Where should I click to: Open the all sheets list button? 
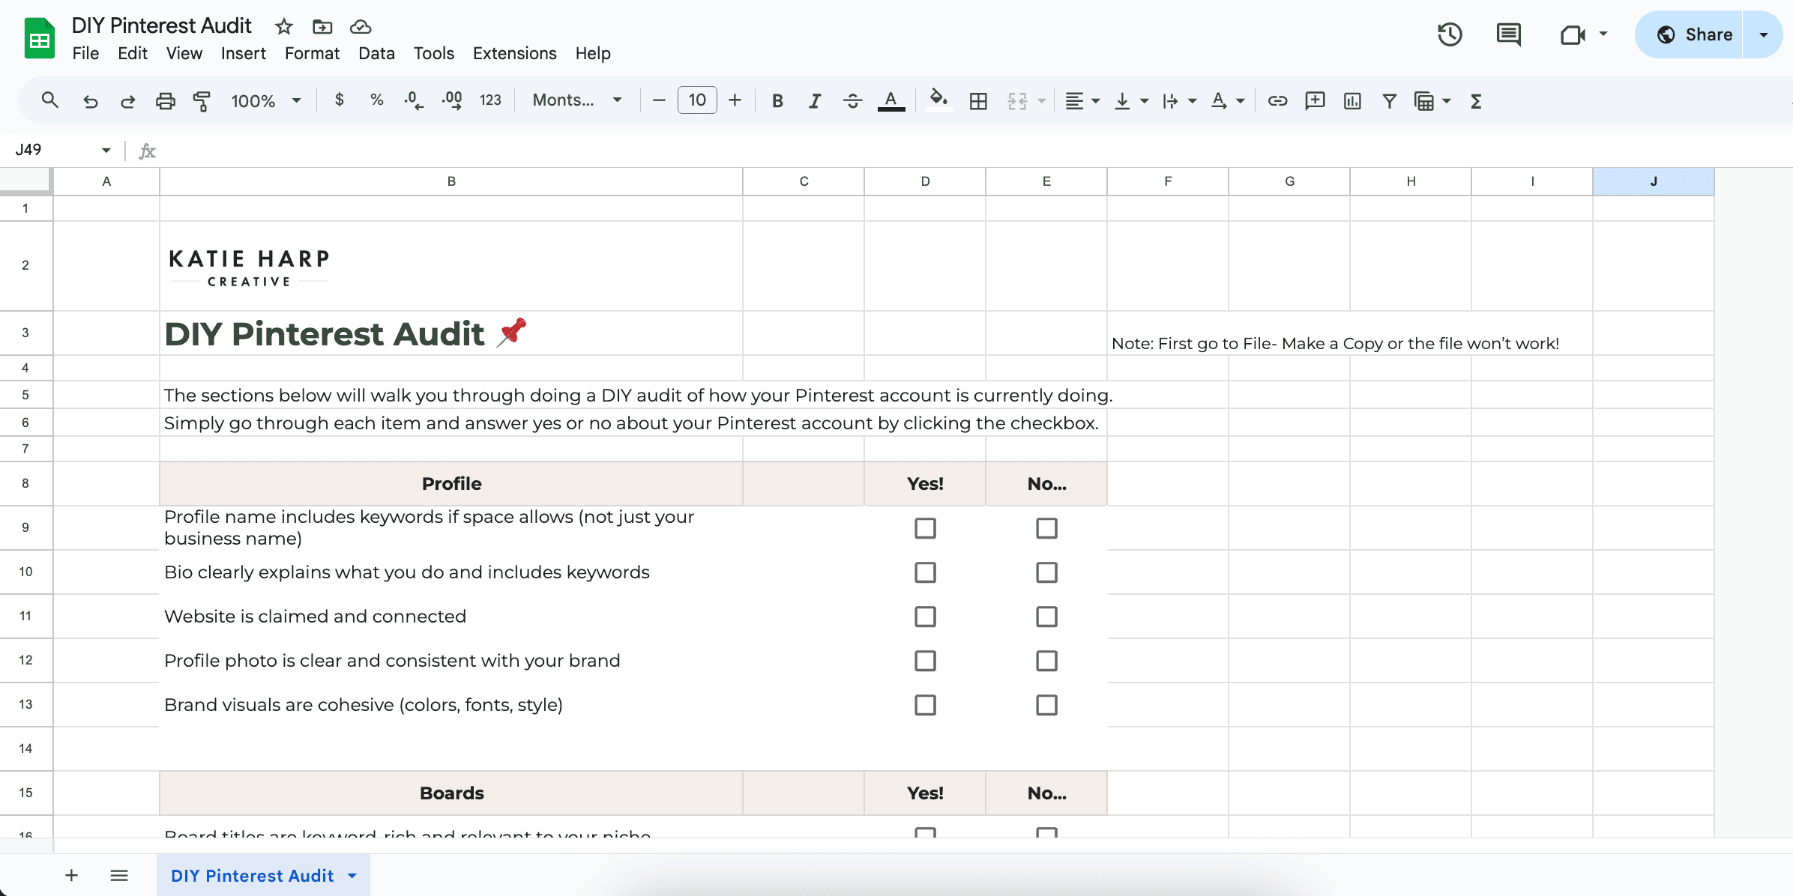pyautogui.click(x=119, y=875)
